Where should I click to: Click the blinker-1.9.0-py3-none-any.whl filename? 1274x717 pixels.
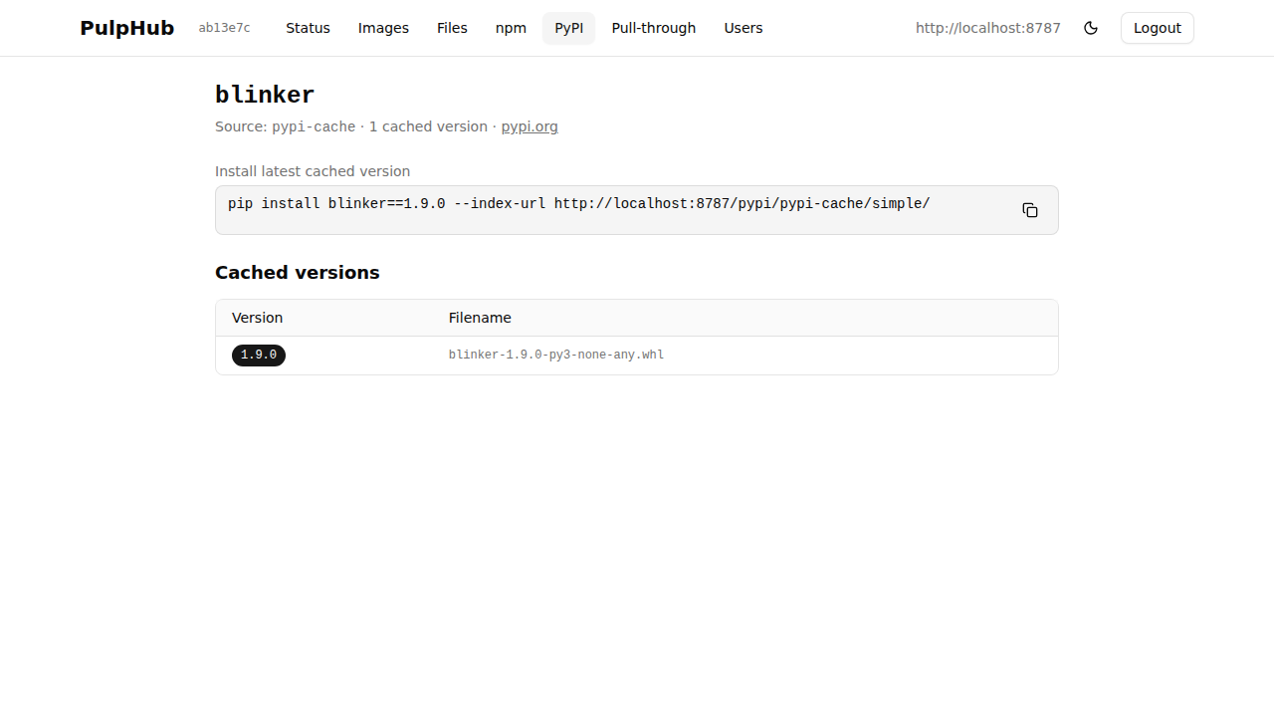coord(556,355)
